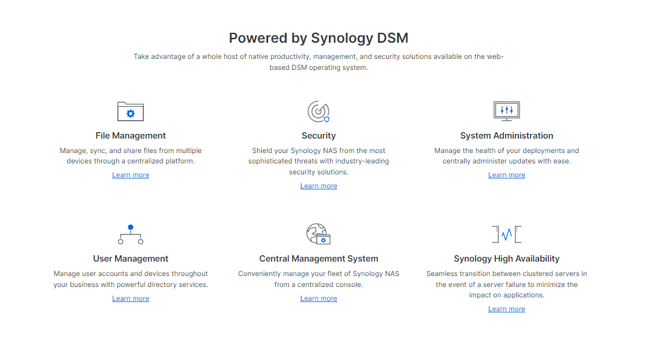The height and width of the screenshot is (343, 664).
Task: Select the Synology High Availability heading
Action: [x=506, y=259]
